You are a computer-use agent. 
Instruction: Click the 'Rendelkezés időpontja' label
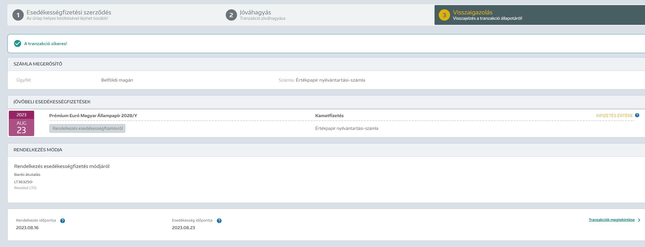click(36, 220)
